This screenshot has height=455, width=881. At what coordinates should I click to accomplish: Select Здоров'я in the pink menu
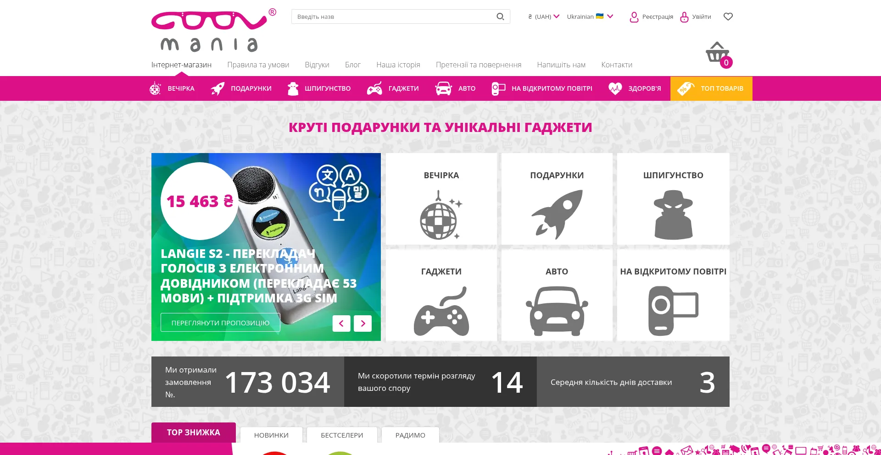pos(635,88)
